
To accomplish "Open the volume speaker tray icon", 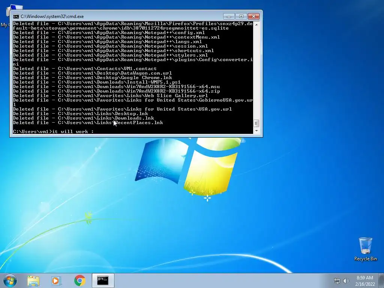I will 346,281.
